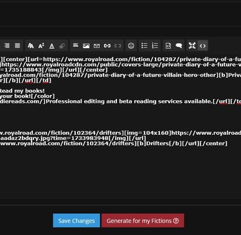Click the 'royalroadcdn.com/public/covers-large' line
This screenshot has width=241, height=235.
tap(120, 65)
